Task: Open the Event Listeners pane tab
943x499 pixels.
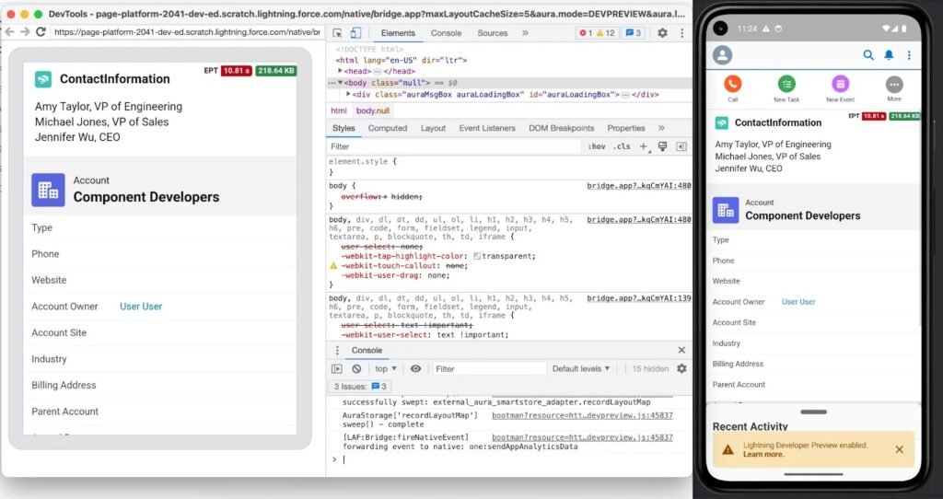Action: click(487, 128)
